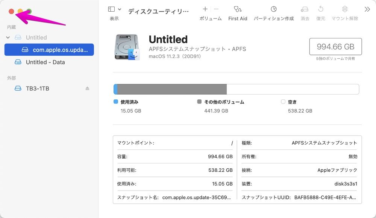The image size is (376, 218).
Task: Select TB3-1TB external disk
Action: coord(37,88)
